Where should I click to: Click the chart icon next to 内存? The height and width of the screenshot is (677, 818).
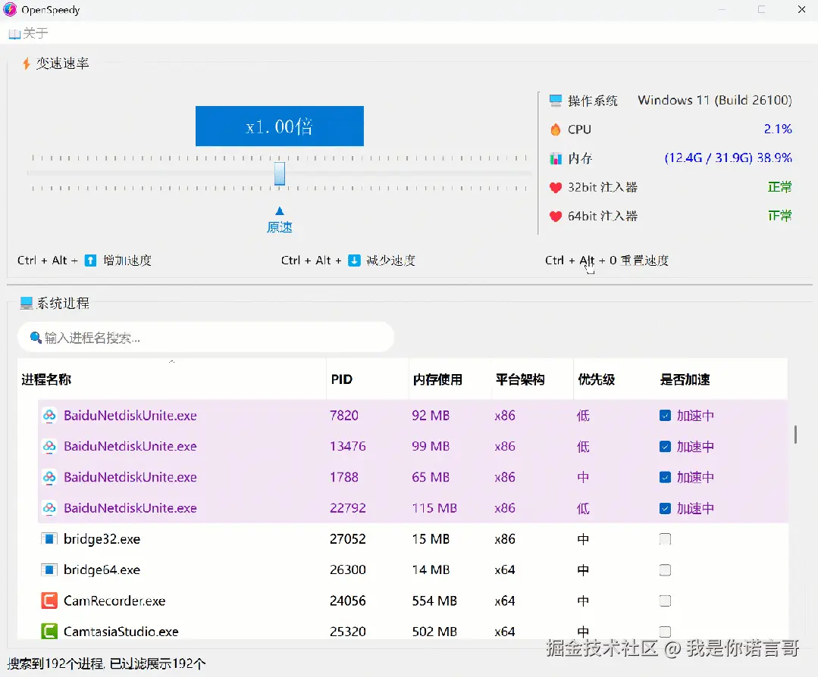click(x=556, y=158)
